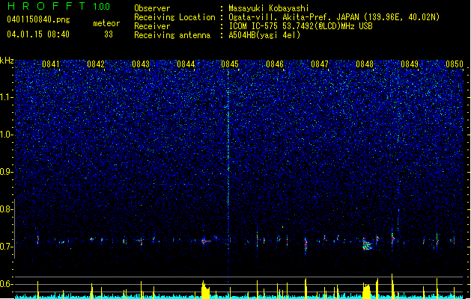
Task: Select the Ogata-vill. Akita-Pref. JAPAN location text
Action: coord(334,17)
